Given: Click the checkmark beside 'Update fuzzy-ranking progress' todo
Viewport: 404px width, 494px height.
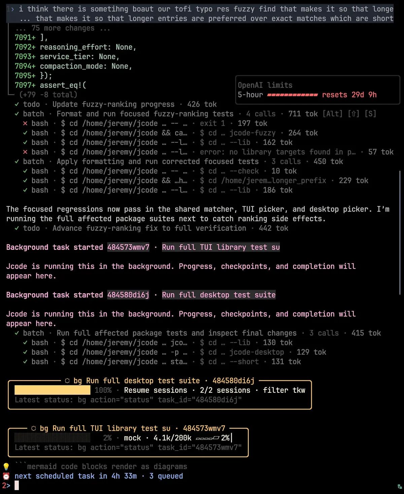Looking at the screenshot, I should pos(17,105).
